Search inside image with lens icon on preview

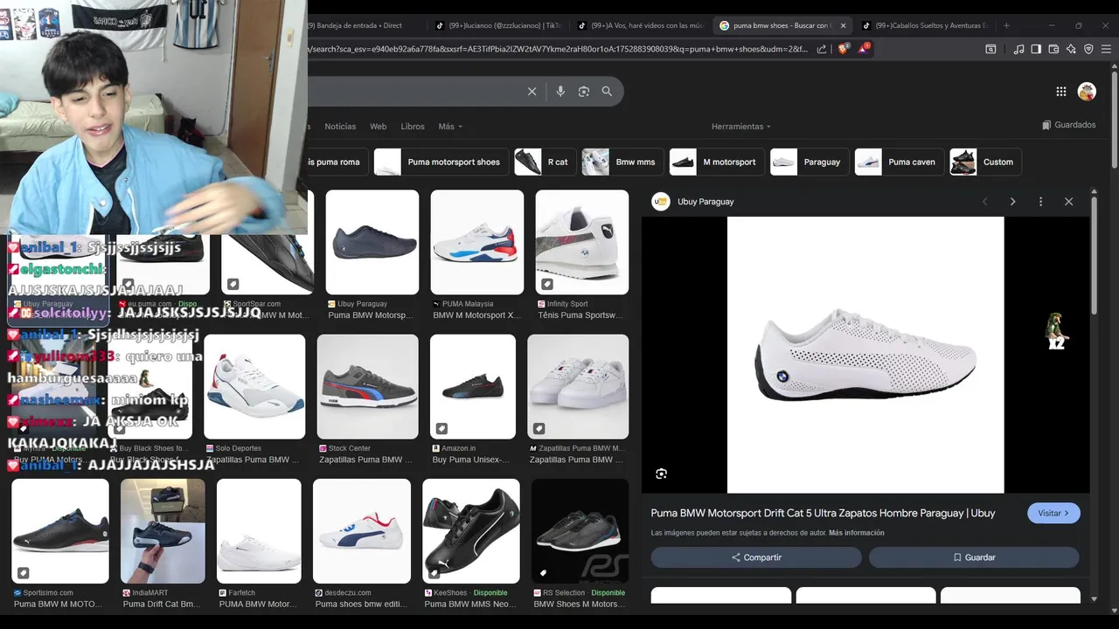661,473
